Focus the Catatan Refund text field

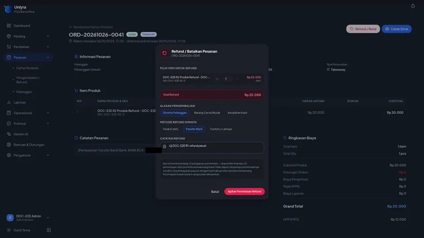click(212, 147)
